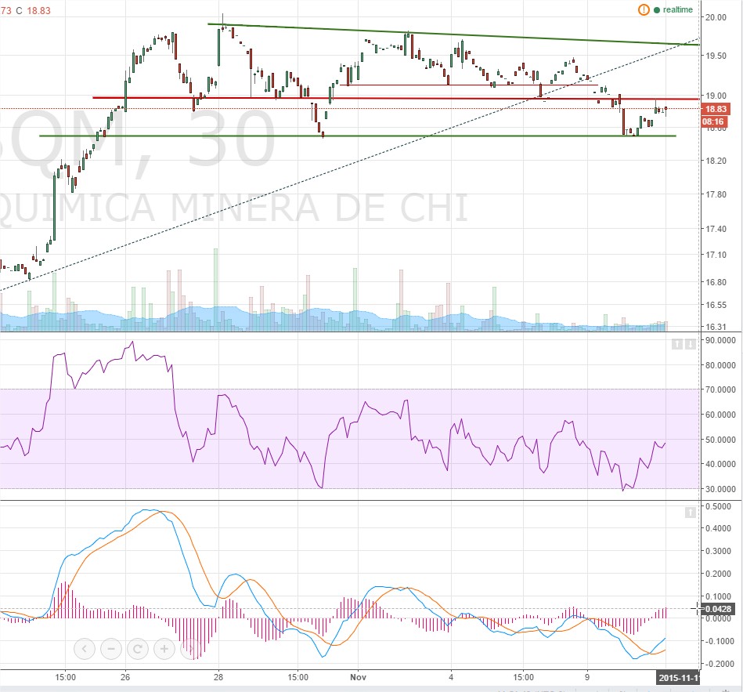
Task: Click the 16.55 price axis label
Action: click(716, 305)
